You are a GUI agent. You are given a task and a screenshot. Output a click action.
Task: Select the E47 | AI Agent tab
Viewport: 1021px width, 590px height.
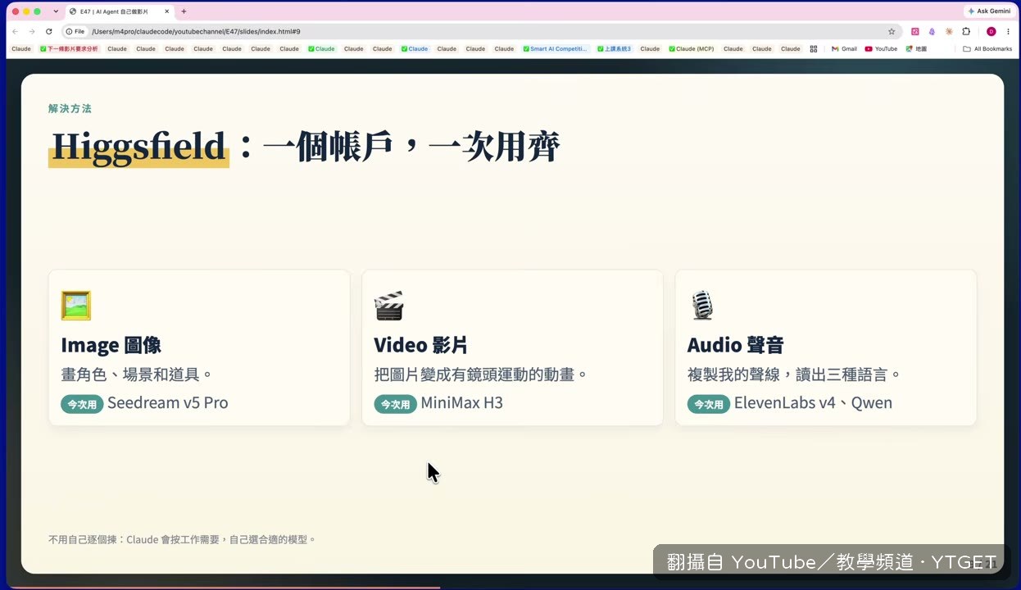click(x=119, y=11)
